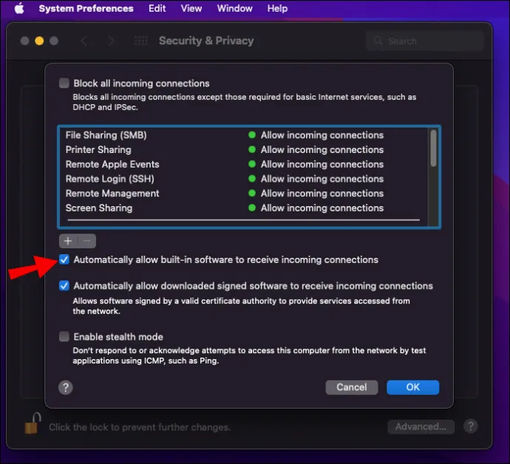Enable stealth mode checkbox
The height and width of the screenshot is (464, 510).
pyautogui.click(x=64, y=336)
